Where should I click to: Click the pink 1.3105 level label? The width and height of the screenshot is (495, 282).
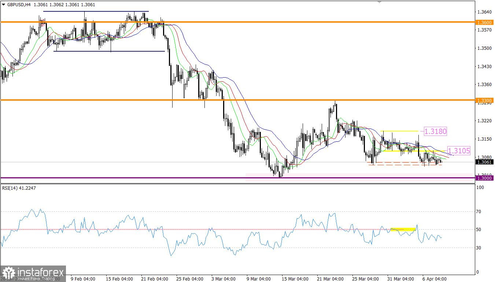pyautogui.click(x=459, y=151)
